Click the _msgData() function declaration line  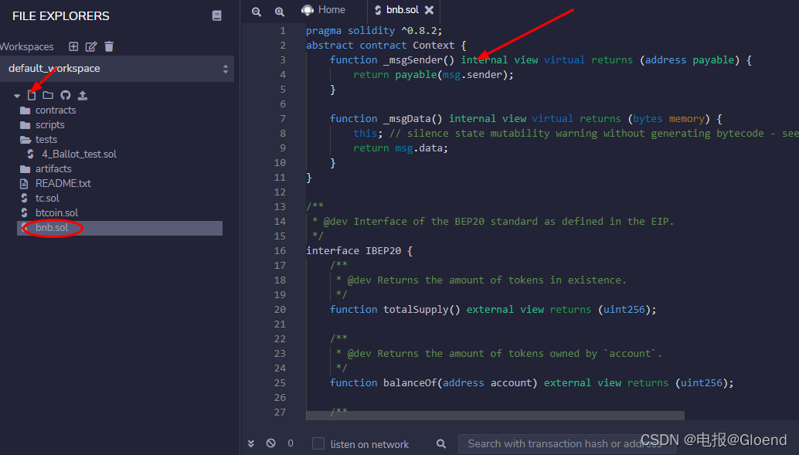coord(526,119)
